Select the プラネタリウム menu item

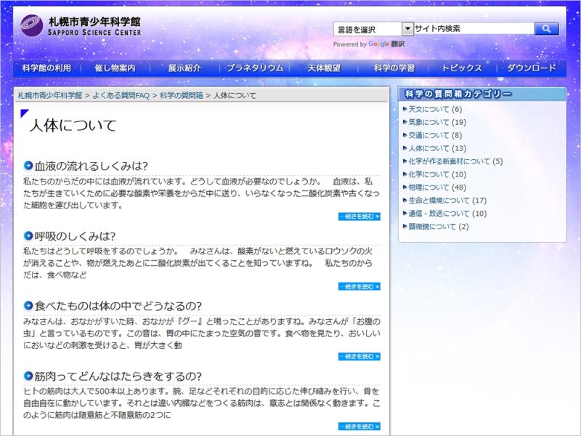254,68
